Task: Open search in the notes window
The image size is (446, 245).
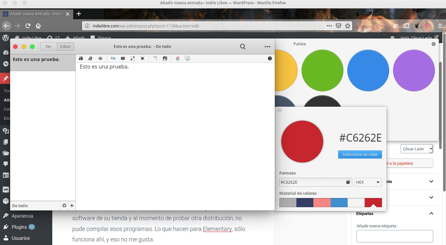Action: click(x=243, y=47)
